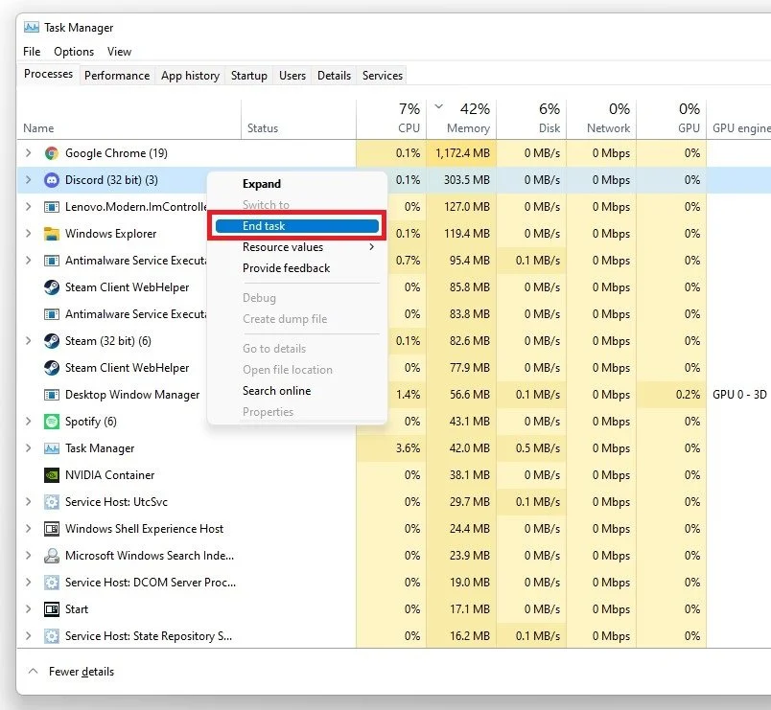Click the Steam (32 bit) (6) icon
Image resolution: width=771 pixels, height=710 pixels.
pos(51,341)
